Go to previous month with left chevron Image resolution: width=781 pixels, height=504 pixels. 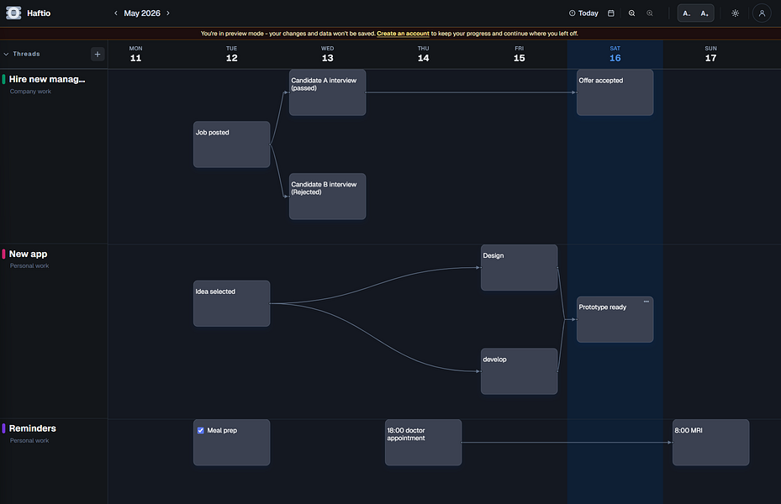pyautogui.click(x=115, y=13)
